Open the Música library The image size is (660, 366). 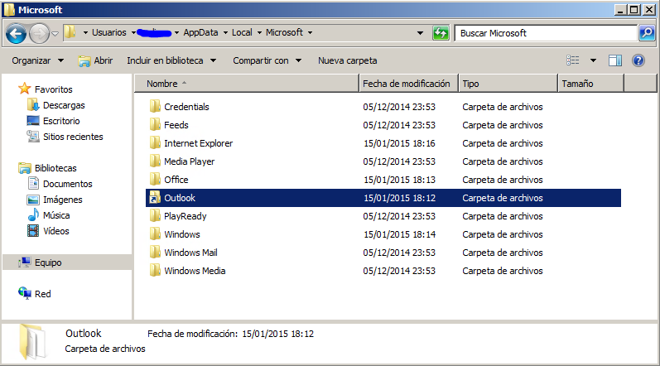(x=48, y=215)
